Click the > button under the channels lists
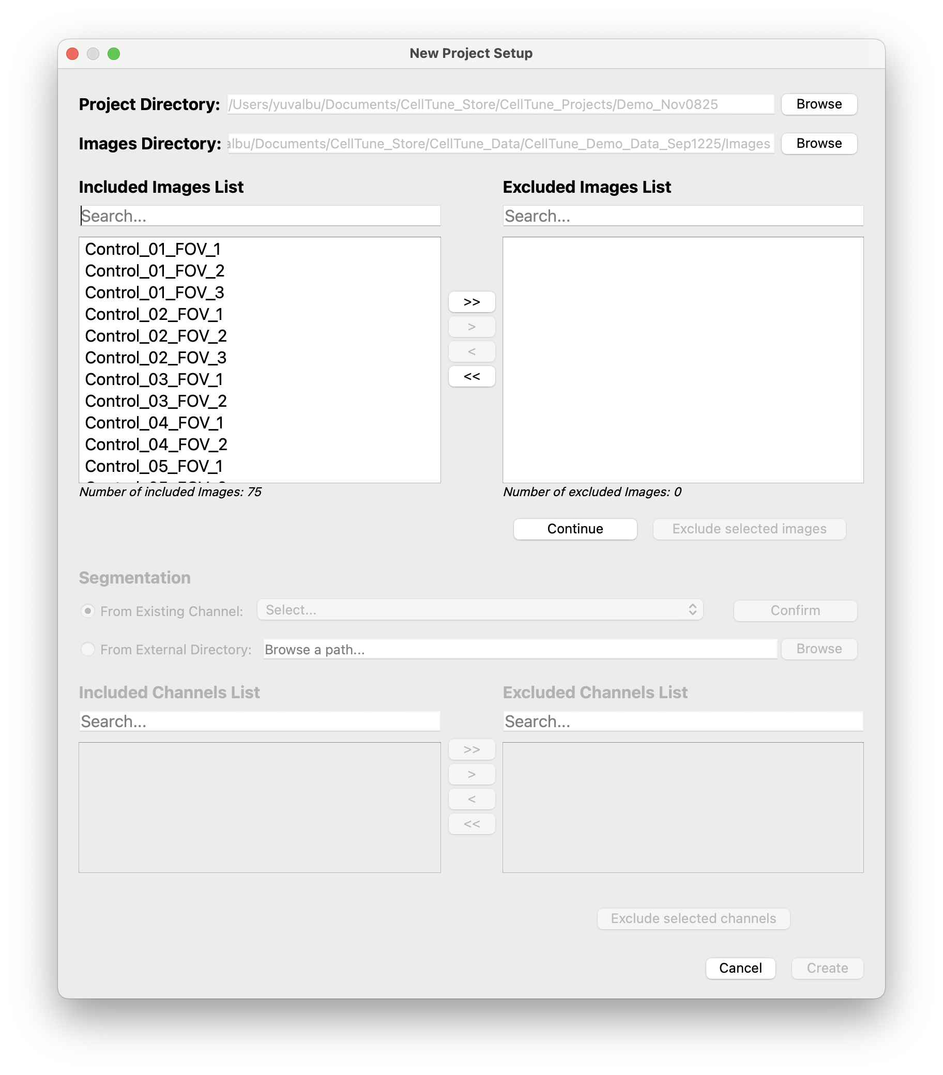943x1075 pixels. pos(472,774)
